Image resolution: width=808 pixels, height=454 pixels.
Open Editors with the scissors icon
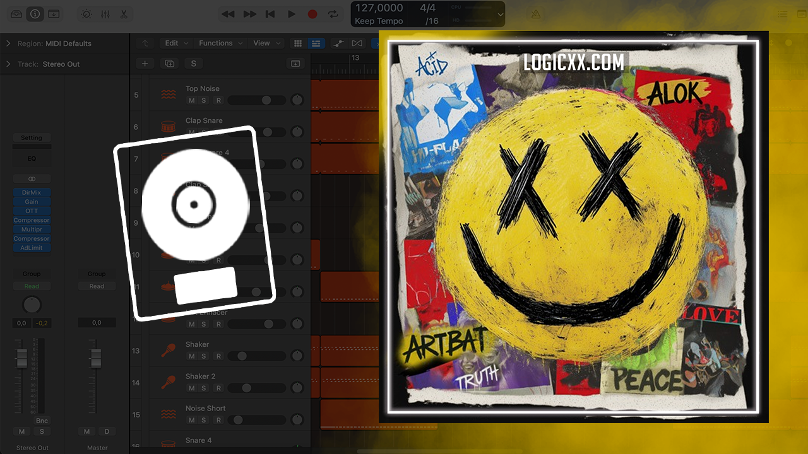tap(124, 14)
